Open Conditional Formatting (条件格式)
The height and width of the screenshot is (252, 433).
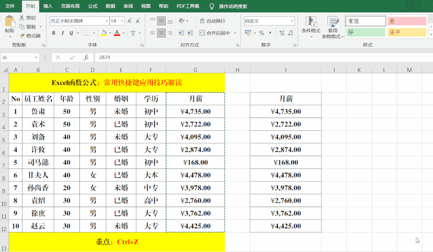pyautogui.click(x=311, y=26)
